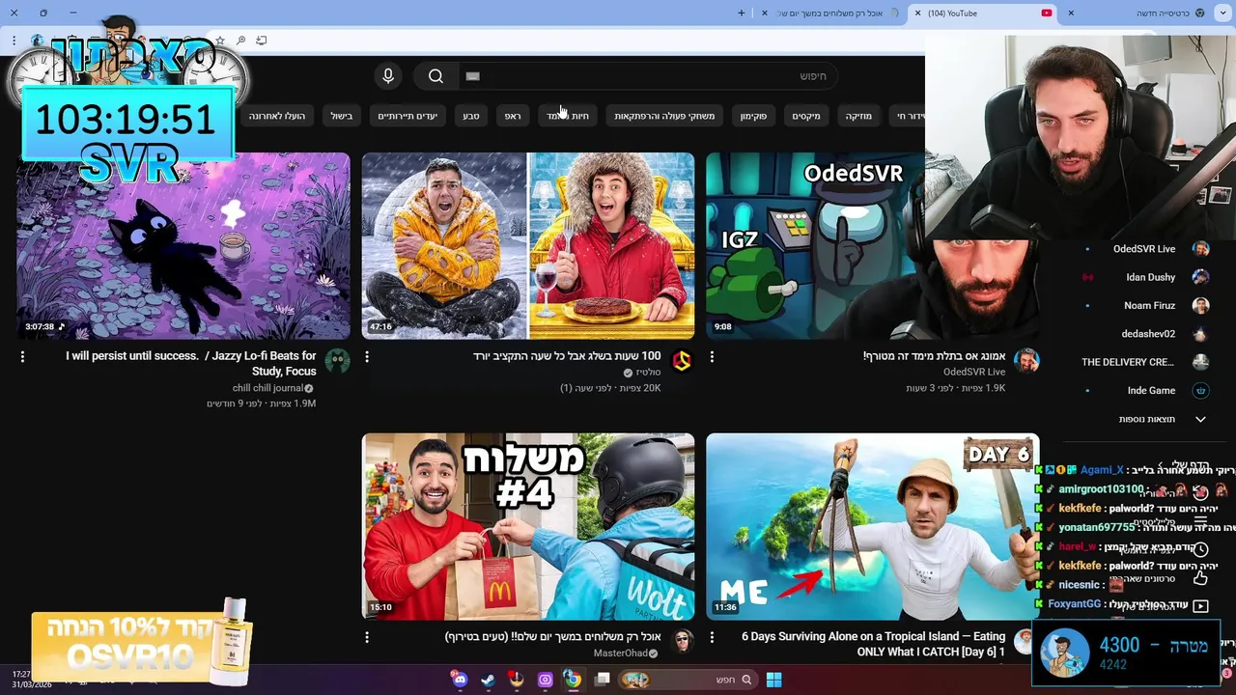Filter by the טבע chip
This screenshot has height=695, width=1236.
[x=471, y=116]
